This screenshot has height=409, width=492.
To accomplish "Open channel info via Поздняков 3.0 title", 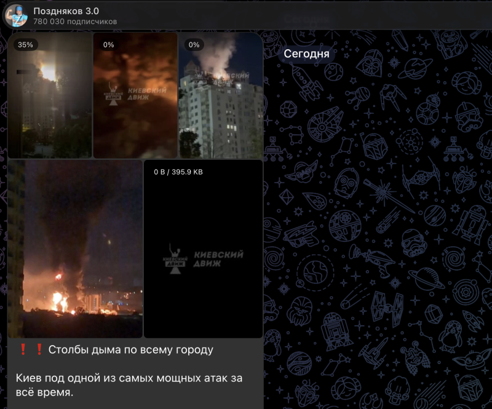I will click(x=66, y=11).
